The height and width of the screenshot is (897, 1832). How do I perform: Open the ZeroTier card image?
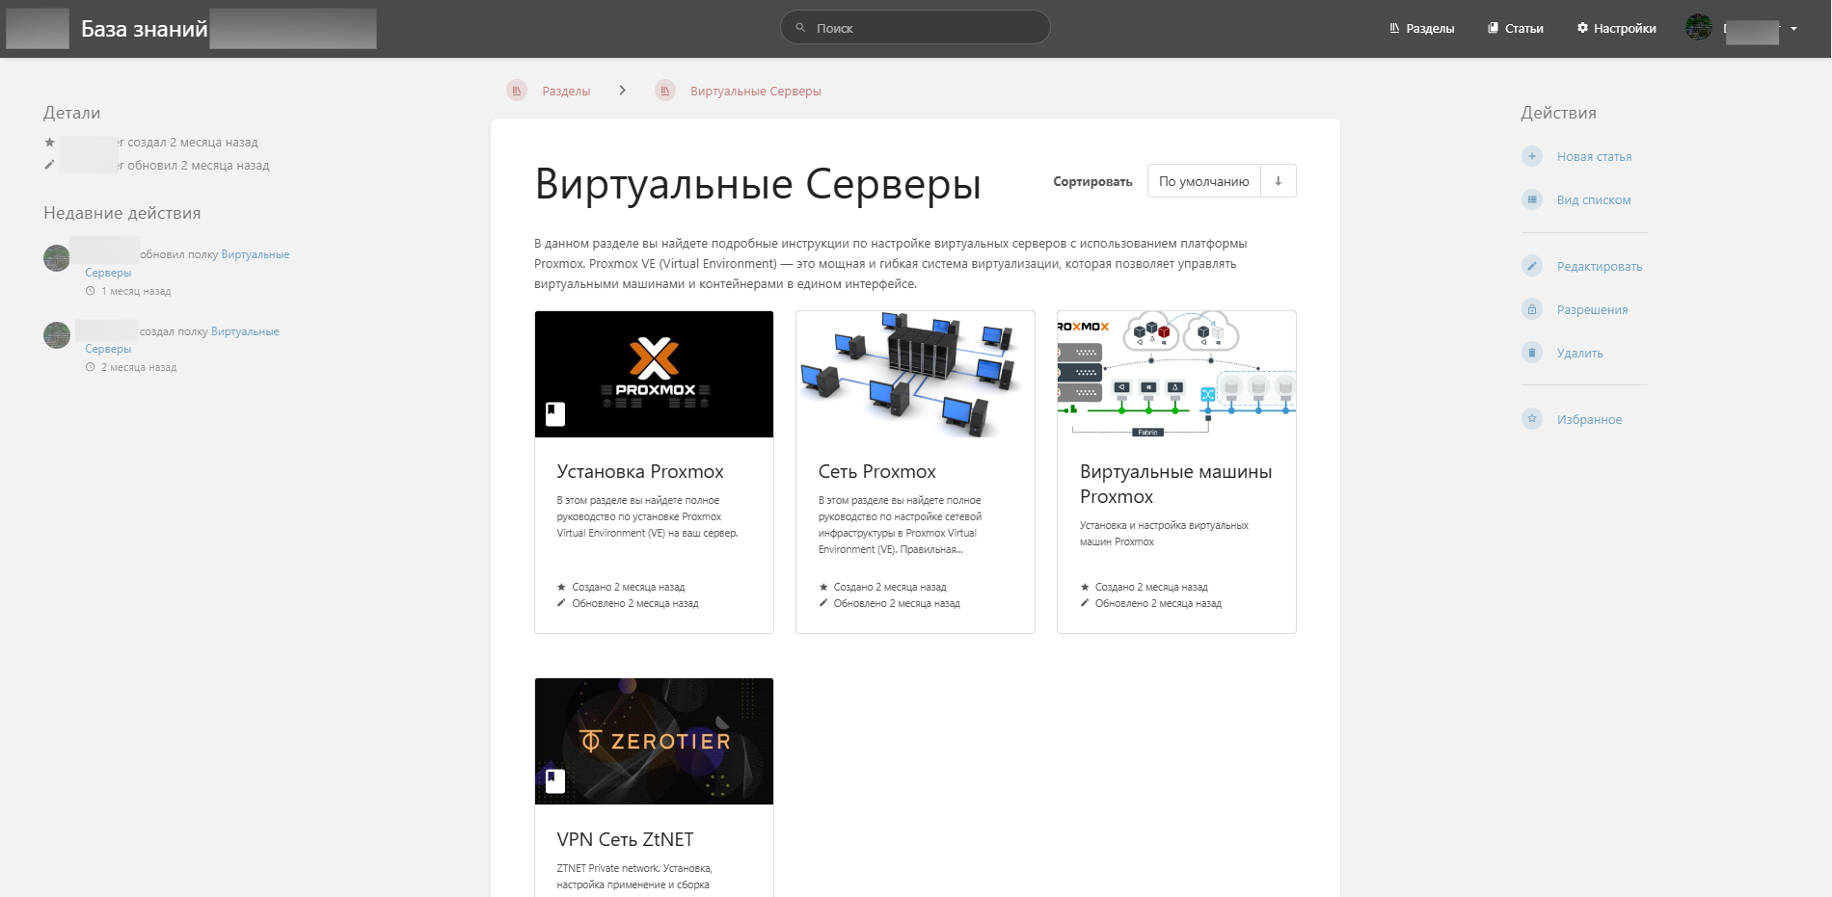click(x=654, y=741)
